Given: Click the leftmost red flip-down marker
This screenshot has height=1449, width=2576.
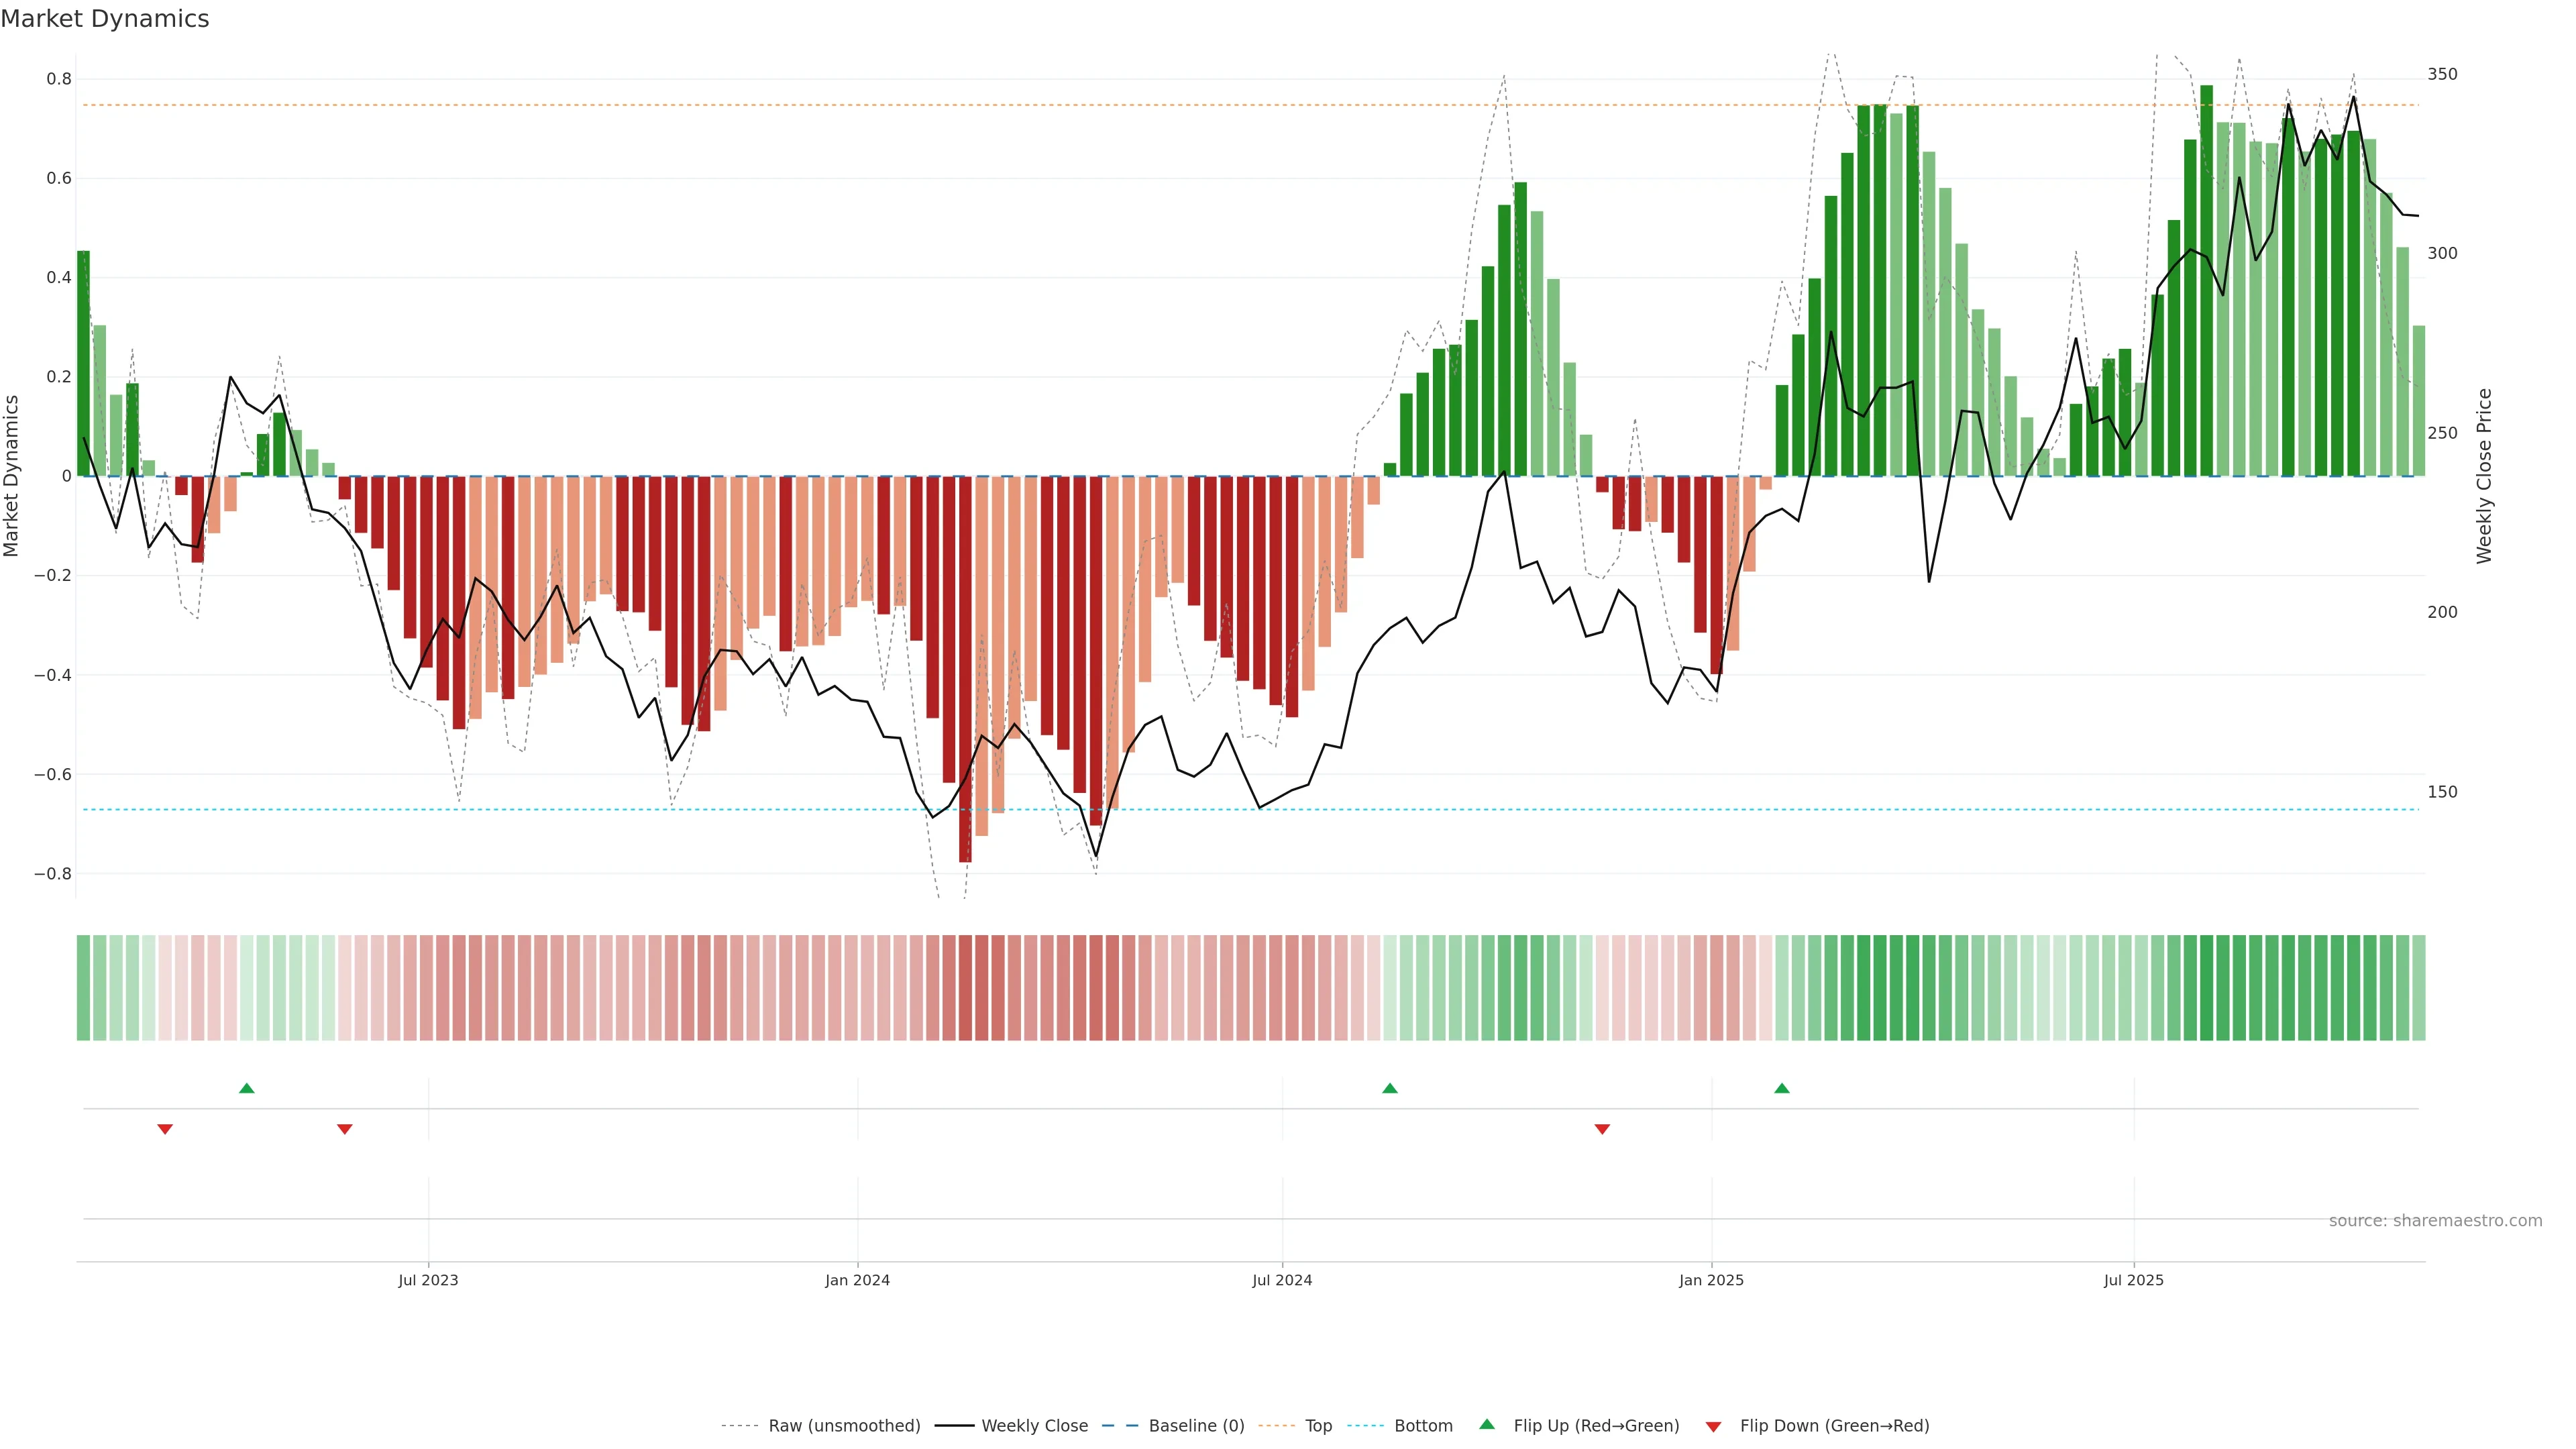Looking at the screenshot, I should [x=165, y=1129].
